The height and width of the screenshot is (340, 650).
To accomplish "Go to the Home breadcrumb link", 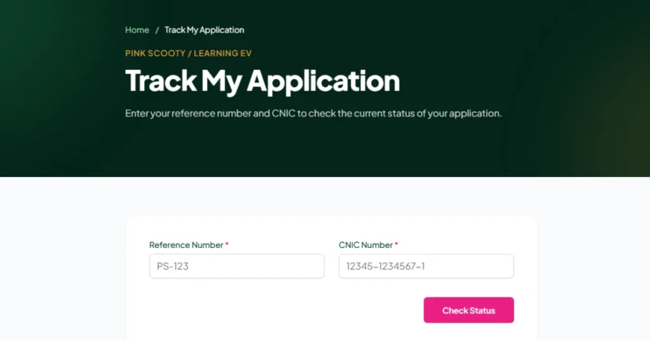I will coord(137,30).
